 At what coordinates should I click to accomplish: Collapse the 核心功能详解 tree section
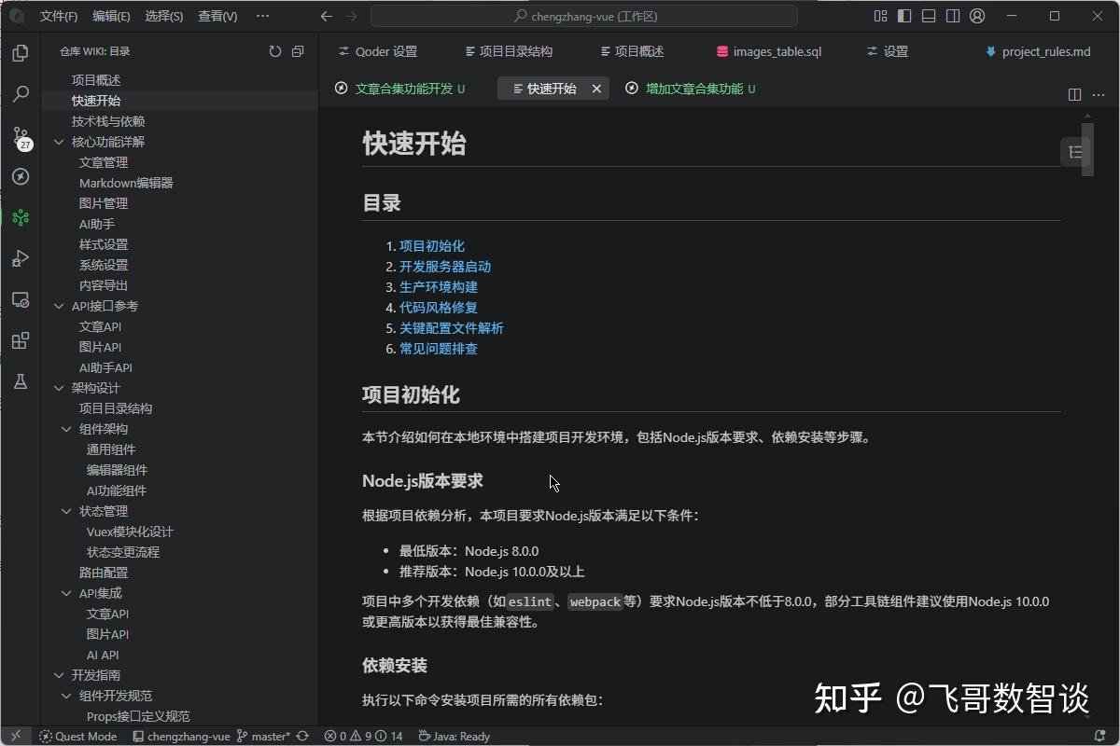click(59, 141)
